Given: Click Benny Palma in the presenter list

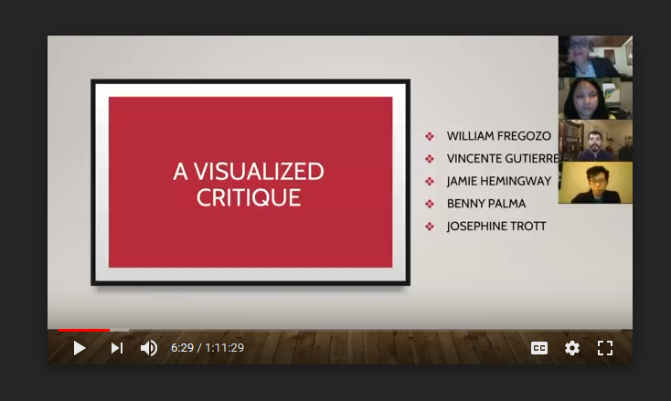Looking at the screenshot, I should pos(485,203).
